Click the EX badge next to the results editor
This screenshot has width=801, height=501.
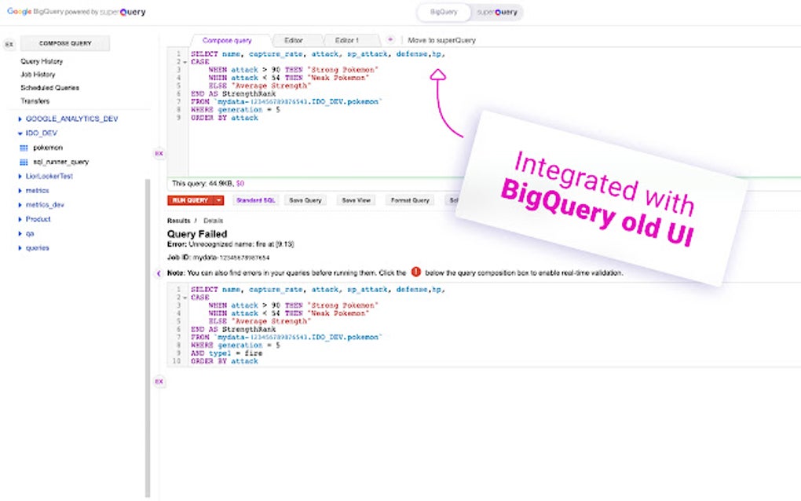(x=159, y=382)
